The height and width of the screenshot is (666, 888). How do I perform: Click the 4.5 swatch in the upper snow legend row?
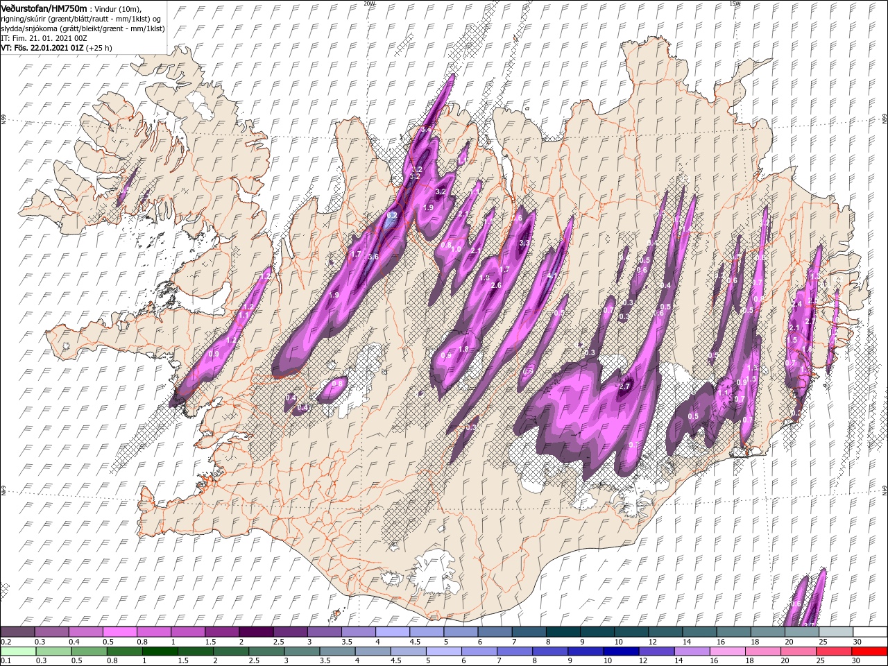[427, 632]
